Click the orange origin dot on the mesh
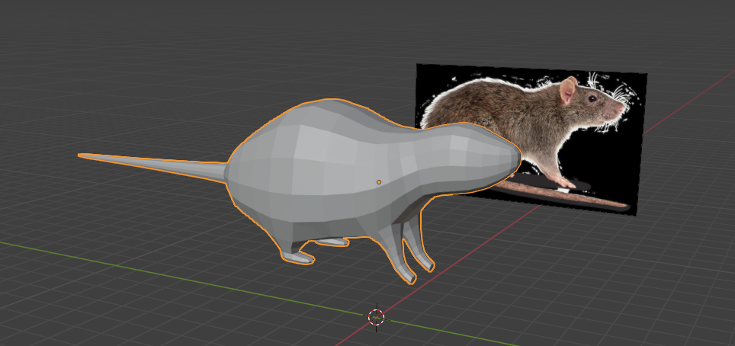 pyautogui.click(x=379, y=182)
